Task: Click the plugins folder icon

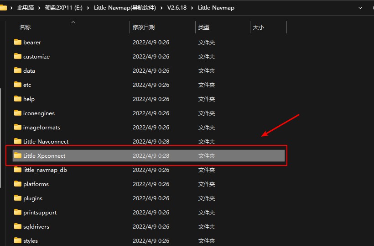Action: (18, 198)
